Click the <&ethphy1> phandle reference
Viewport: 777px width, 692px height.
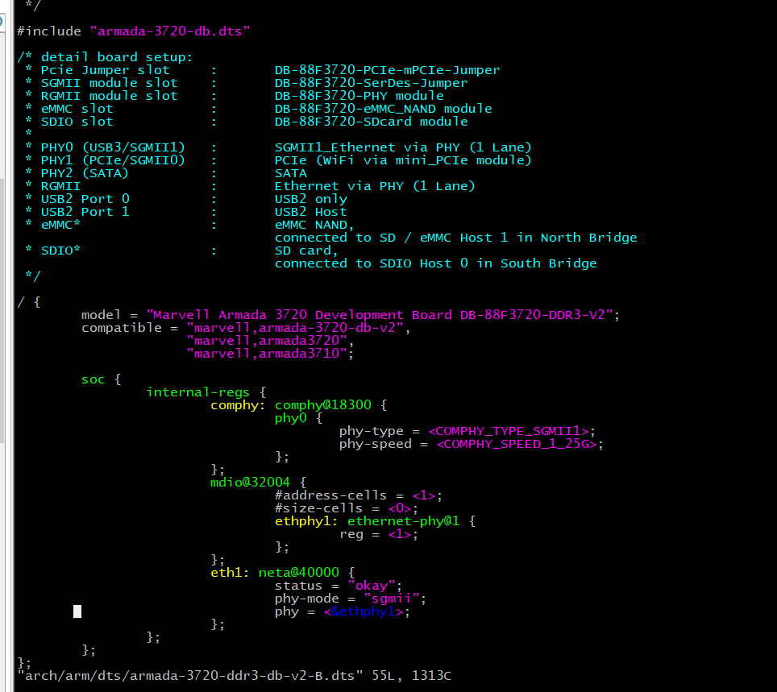pos(364,611)
